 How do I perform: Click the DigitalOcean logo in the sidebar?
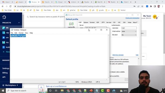(4, 17)
